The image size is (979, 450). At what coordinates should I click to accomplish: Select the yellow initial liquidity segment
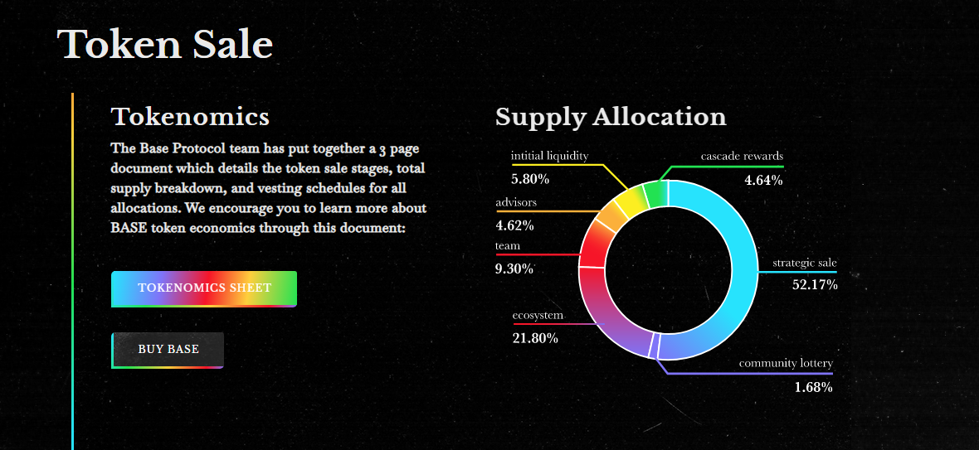point(631,200)
